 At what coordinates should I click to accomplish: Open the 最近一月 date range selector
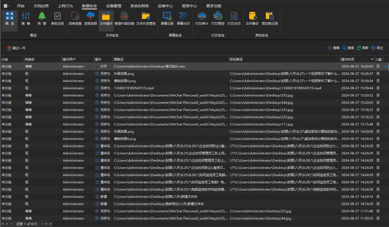click(x=16, y=48)
